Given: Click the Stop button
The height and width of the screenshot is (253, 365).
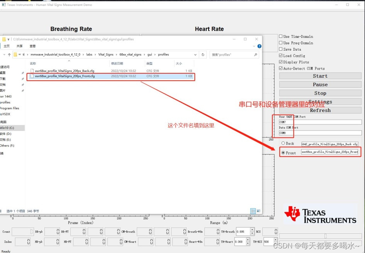Looking at the screenshot, I should point(320,93).
